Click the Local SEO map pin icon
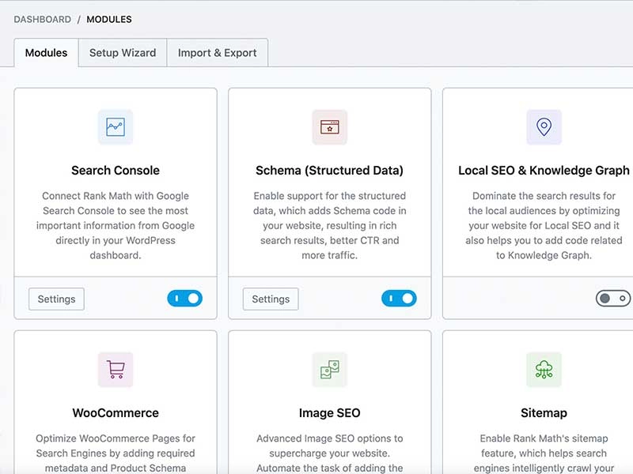Image resolution: width=633 pixels, height=474 pixels. click(544, 127)
